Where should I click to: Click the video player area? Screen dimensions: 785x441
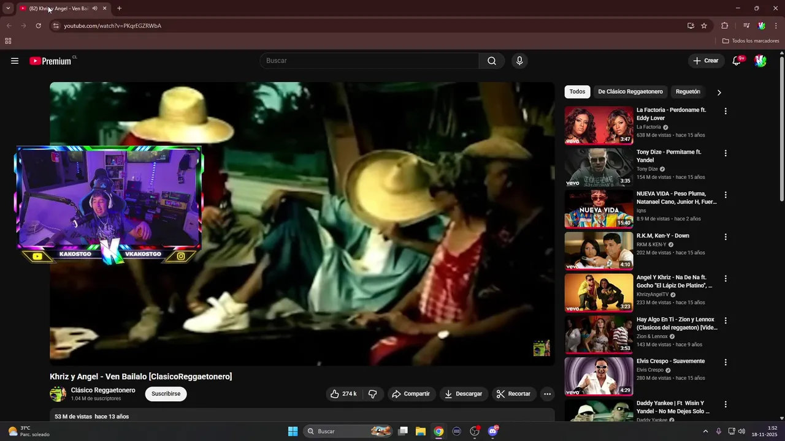(x=302, y=224)
